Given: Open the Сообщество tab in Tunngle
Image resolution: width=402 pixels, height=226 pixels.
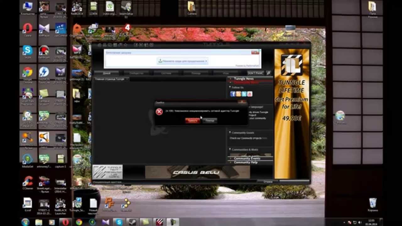Looking at the screenshot, I should (x=136, y=73).
